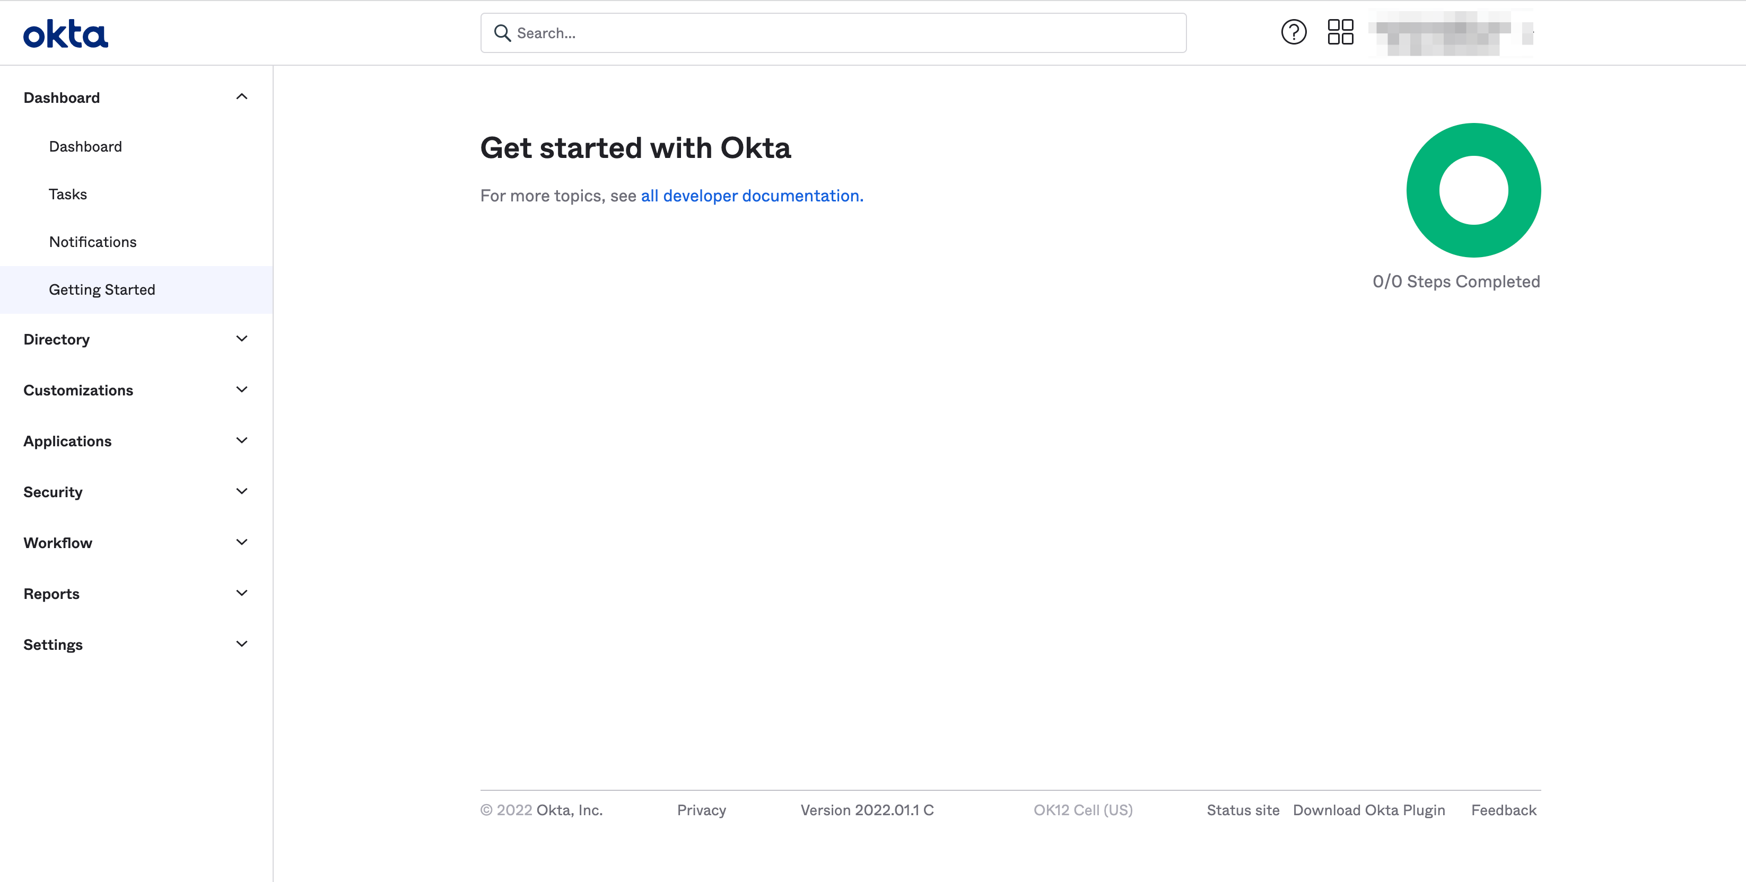Image resolution: width=1746 pixels, height=882 pixels.
Task: Click the app switcher grid icon
Action: click(x=1340, y=32)
